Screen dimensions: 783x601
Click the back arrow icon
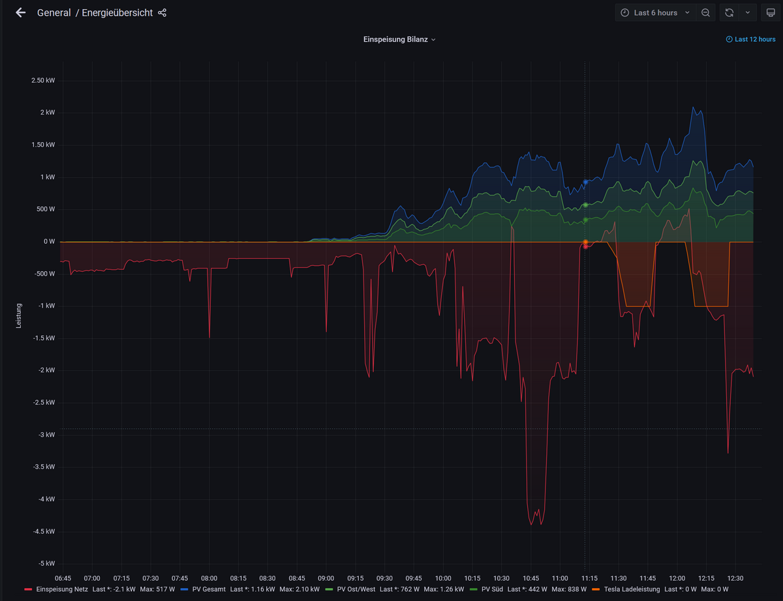pyautogui.click(x=20, y=12)
